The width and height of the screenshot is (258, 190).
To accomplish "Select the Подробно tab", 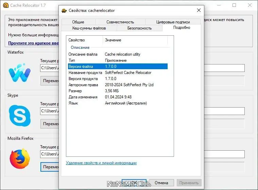I will coord(182,27).
